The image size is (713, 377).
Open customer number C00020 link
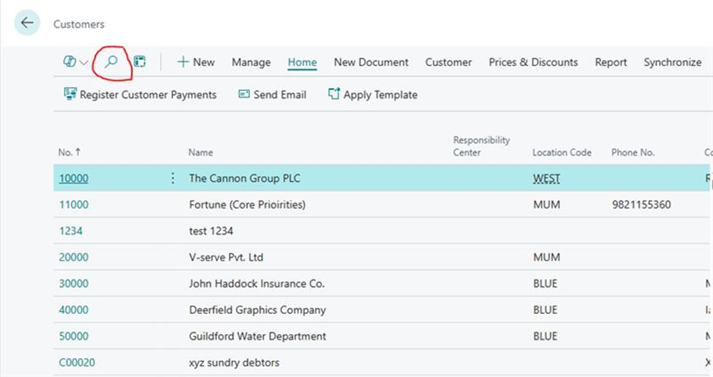coord(77,363)
